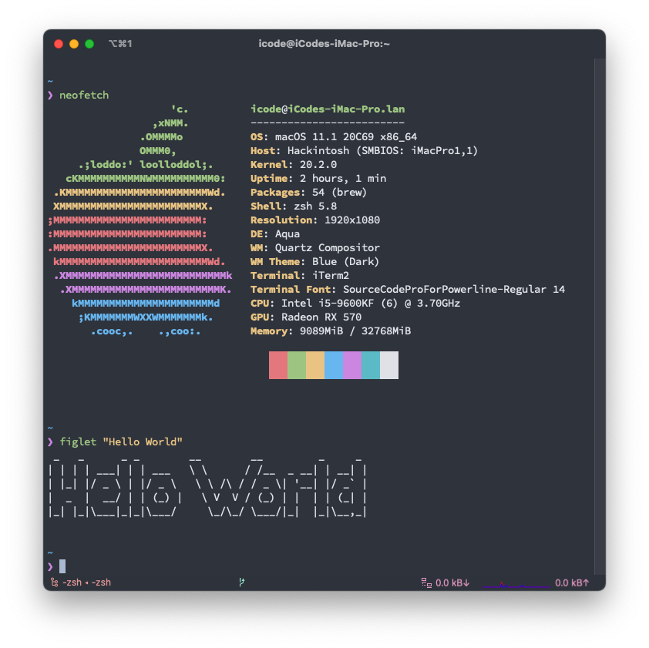The image size is (649, 648).
Task: Click the icode@iCodes-iMac-Pro.lan header line
Action: coord(328,109)
